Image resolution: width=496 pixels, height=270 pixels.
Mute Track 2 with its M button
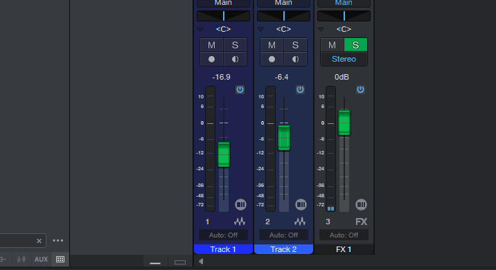point(272,45)
